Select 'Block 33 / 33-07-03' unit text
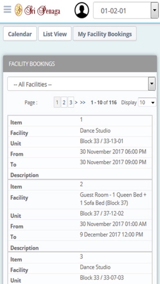The height and width of the screenshot is (284, 160). click(x=102, y=277)
